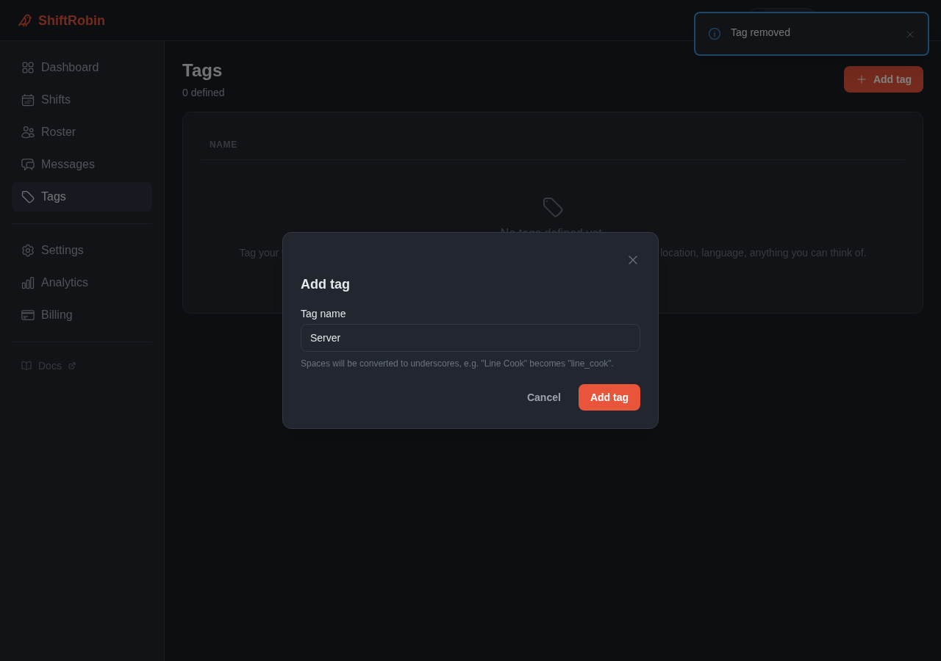
Task: Confirm with the dialog's Add tag button
Action: click(x=609, y=397)
